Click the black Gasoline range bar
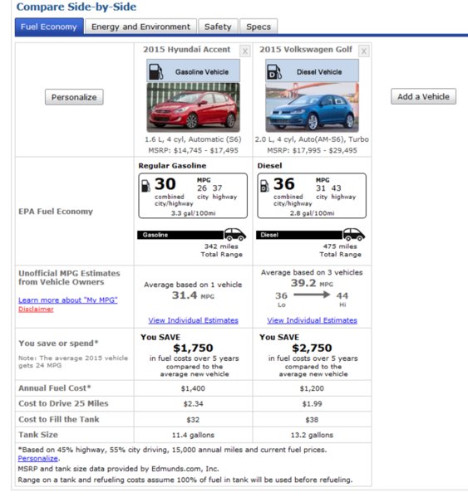Screen dimensions: 468x497 (x=180, y=235)
